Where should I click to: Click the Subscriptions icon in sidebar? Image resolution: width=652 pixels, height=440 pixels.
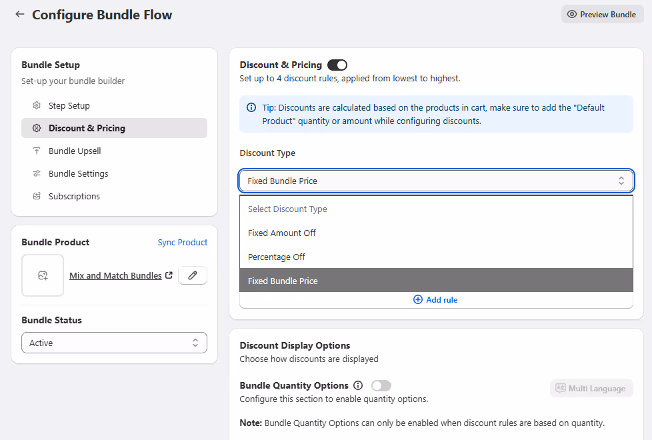(x=37, y=196)
